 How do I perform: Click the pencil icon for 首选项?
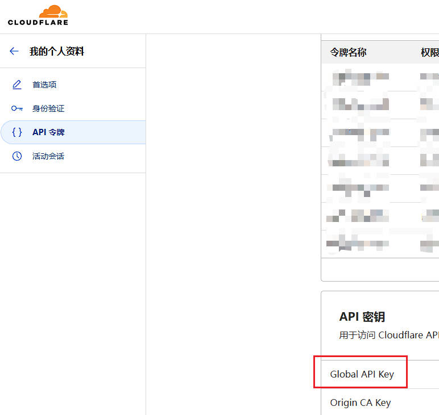17,85
